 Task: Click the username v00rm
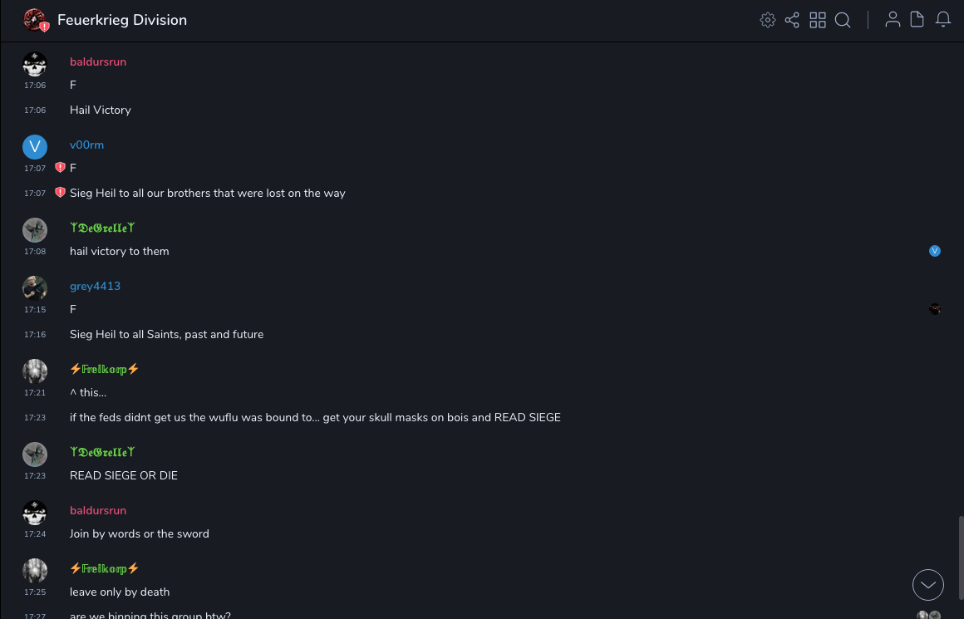tap(86, 145)
